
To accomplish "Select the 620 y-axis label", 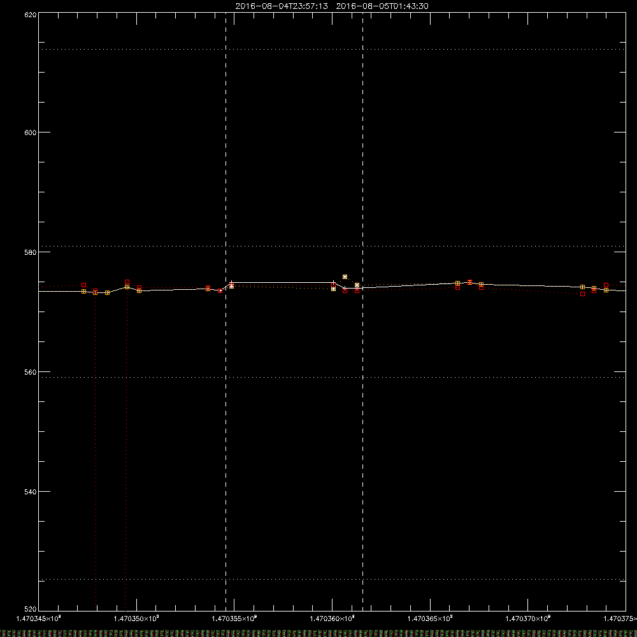I will pyautogui.click(x=31, y=15).
